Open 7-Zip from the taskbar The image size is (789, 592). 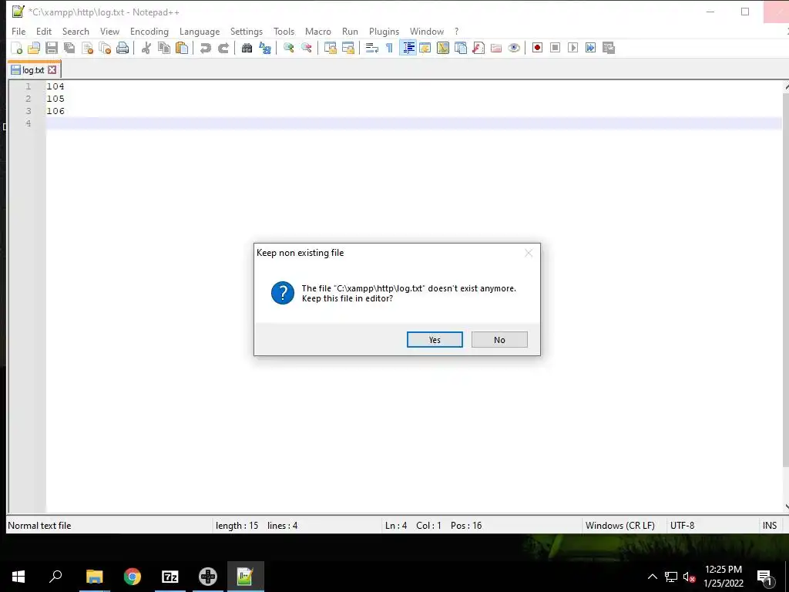pyautogui.click(x=170, y=577)
